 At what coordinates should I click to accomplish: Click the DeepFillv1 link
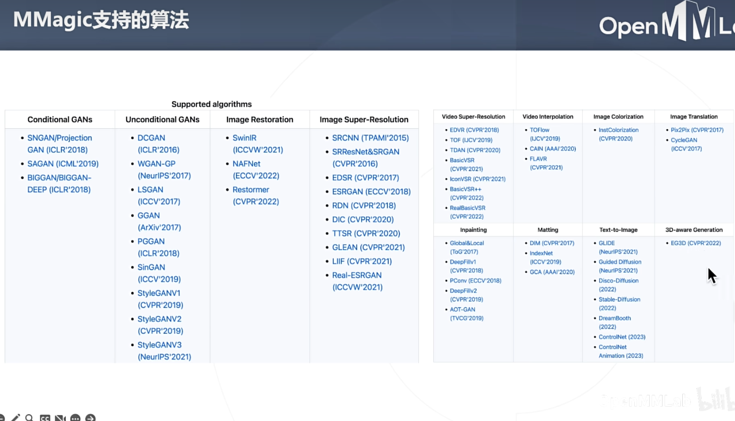point(466,266)
